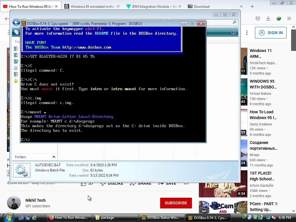Open a new browser tab
The width and height of the screenshot is (296, 222).
coord(252,7)
